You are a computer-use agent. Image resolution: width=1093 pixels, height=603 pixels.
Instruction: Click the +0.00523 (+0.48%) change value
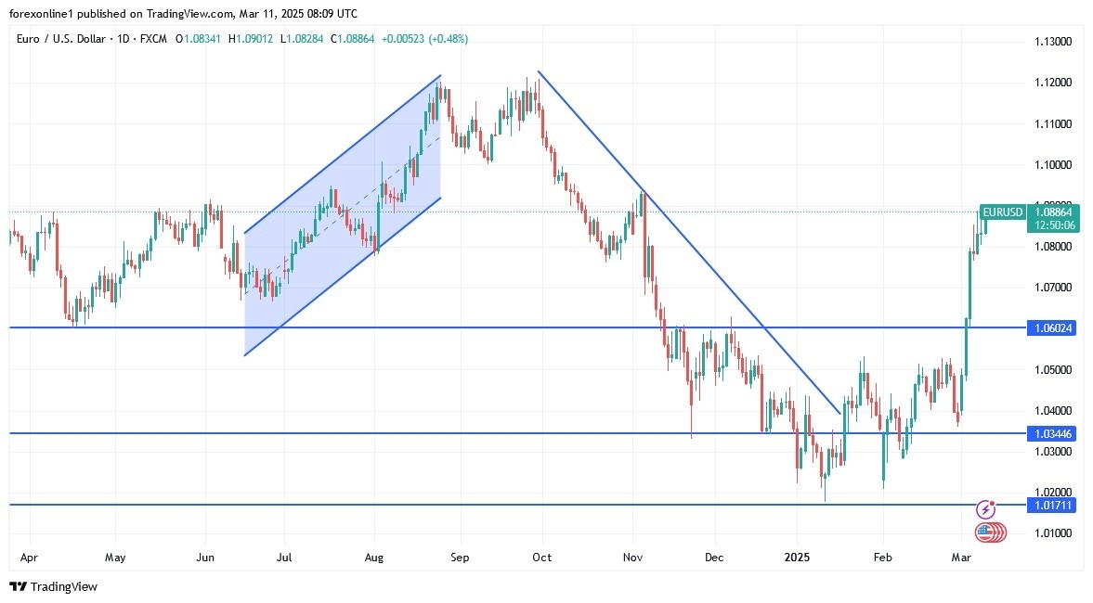[424, 39]
